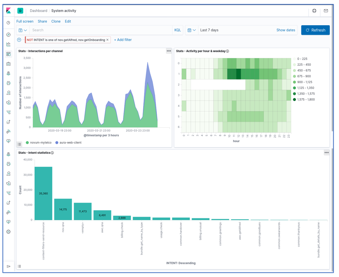Click the INTENT: Descending axis label
This screenshot has width=339, height=277.
181,263
